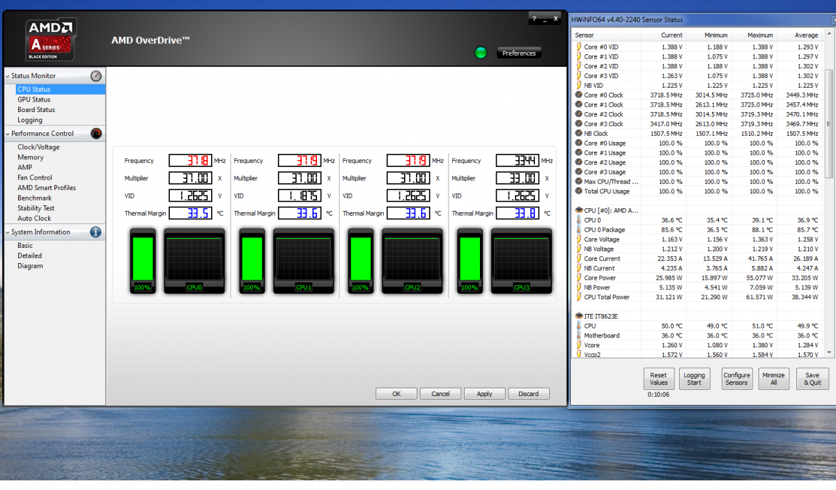Image resolution: width=836 pixels, height=490 pixels.
Task: Click lightning icon beside Core Current
Action: (578, 259)
